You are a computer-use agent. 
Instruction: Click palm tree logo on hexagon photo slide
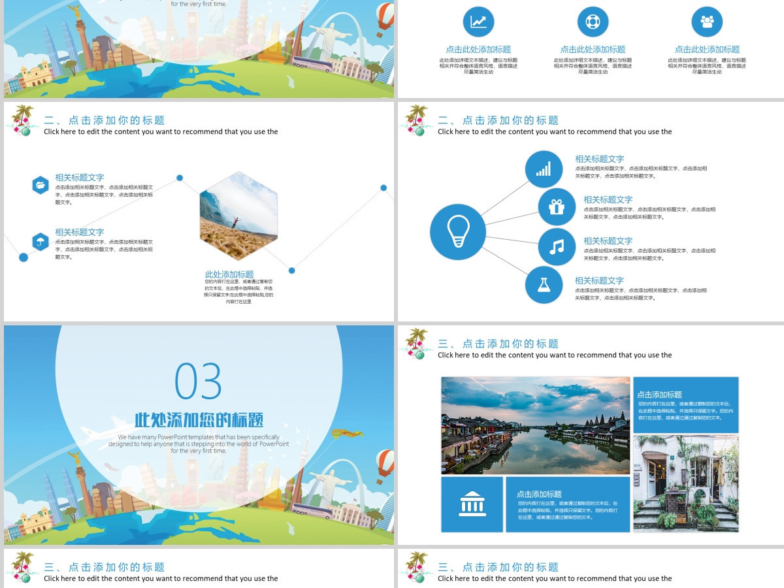pos(24,121)
